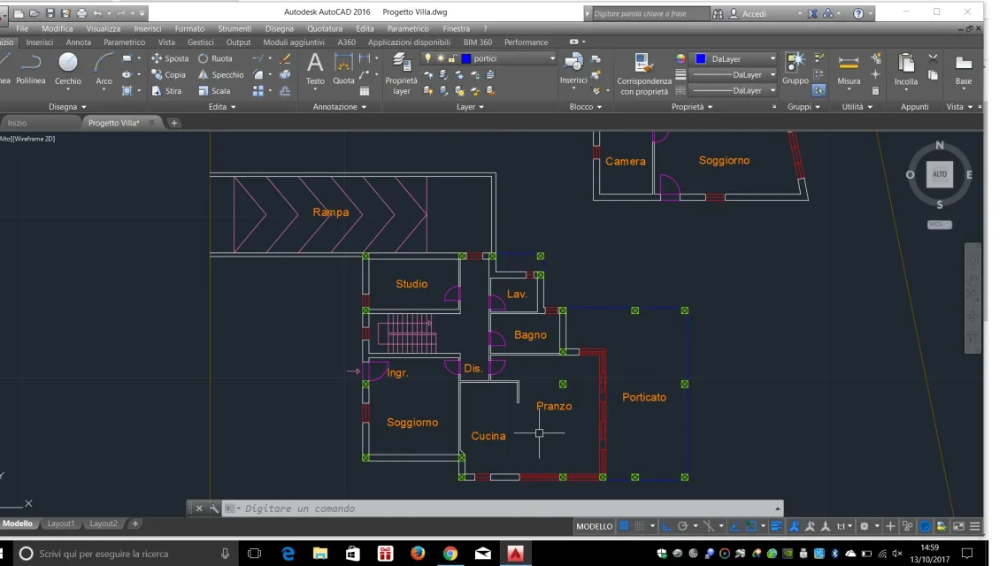Click the blue layer color swatch beside portici
Image resolution: width=1007 pixels, height=566 pixels.
click(466, 58)
